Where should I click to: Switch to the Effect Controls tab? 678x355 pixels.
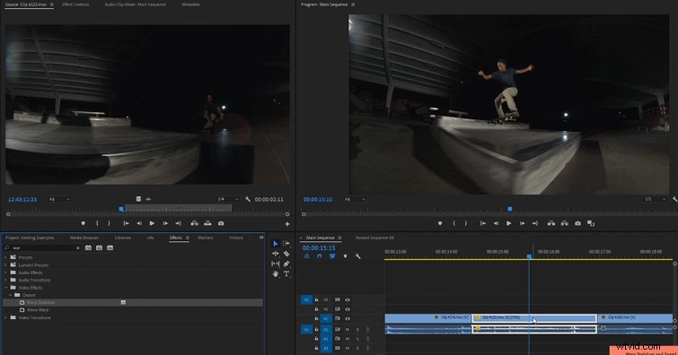75,4
